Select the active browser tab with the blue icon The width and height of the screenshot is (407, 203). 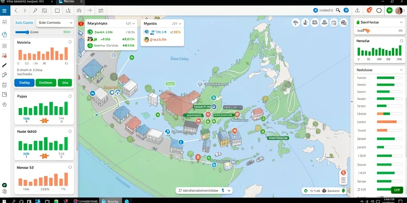[70, 2]
